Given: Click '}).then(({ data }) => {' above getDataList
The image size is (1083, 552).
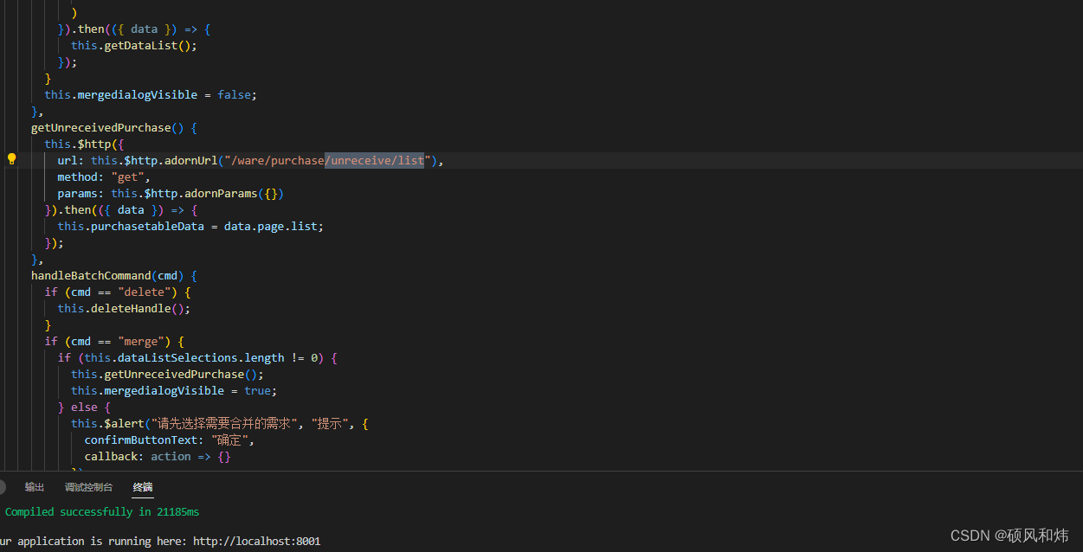Looking at the screenshot, I should [134, 29].
